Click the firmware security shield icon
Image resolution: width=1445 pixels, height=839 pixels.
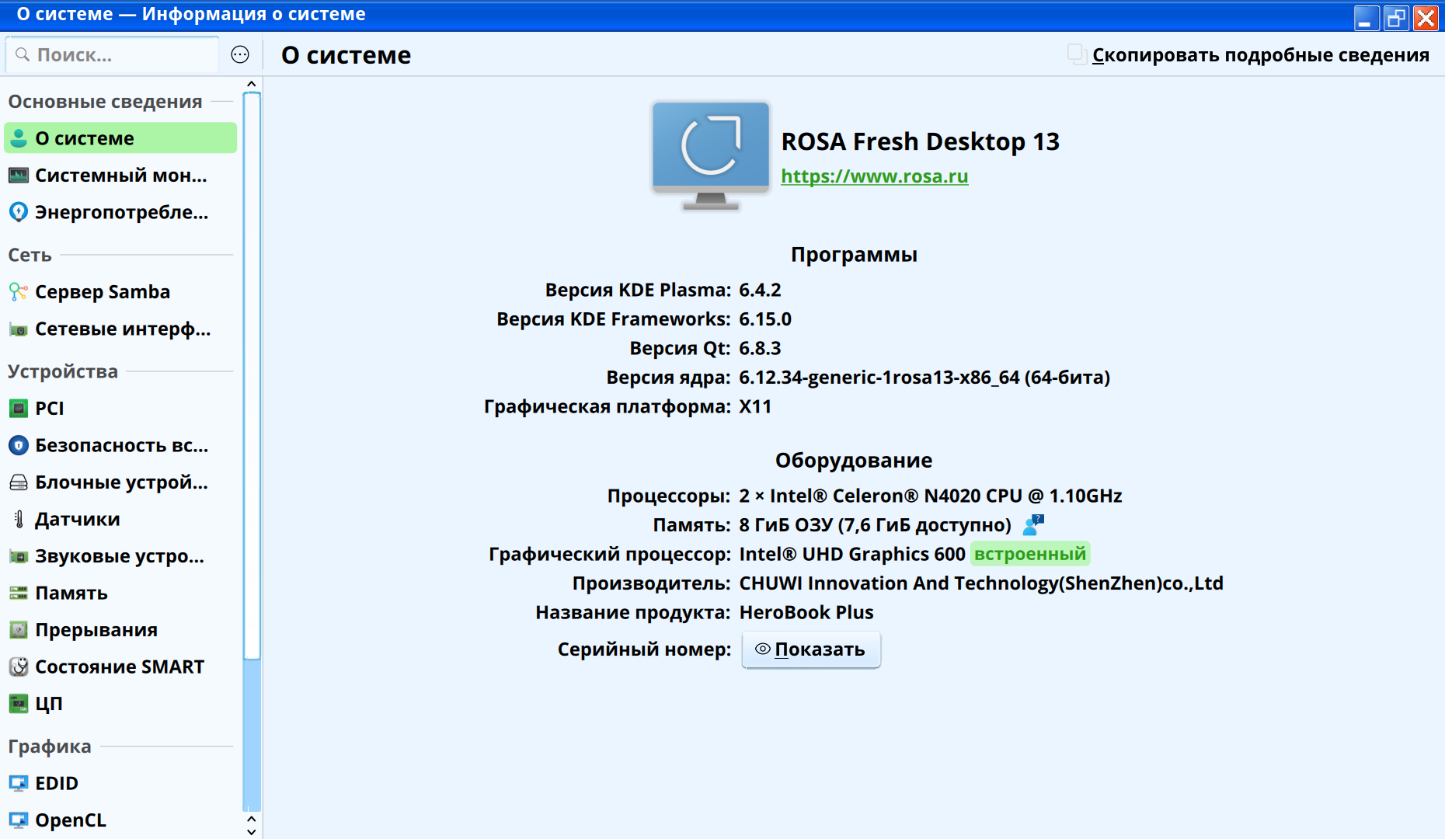click(x=19, y=445)
